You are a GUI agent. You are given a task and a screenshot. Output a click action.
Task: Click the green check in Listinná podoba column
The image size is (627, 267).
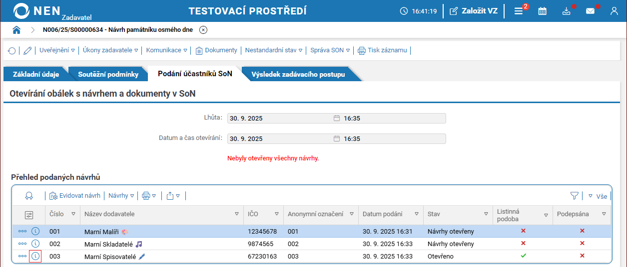(523, 256)
